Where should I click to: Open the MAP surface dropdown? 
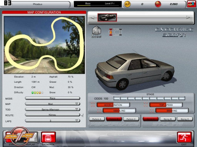coord(52,104)
